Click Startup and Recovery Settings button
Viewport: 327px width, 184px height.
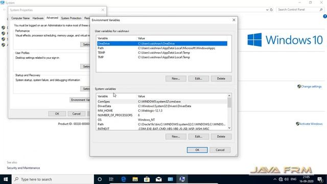(85, 88)
